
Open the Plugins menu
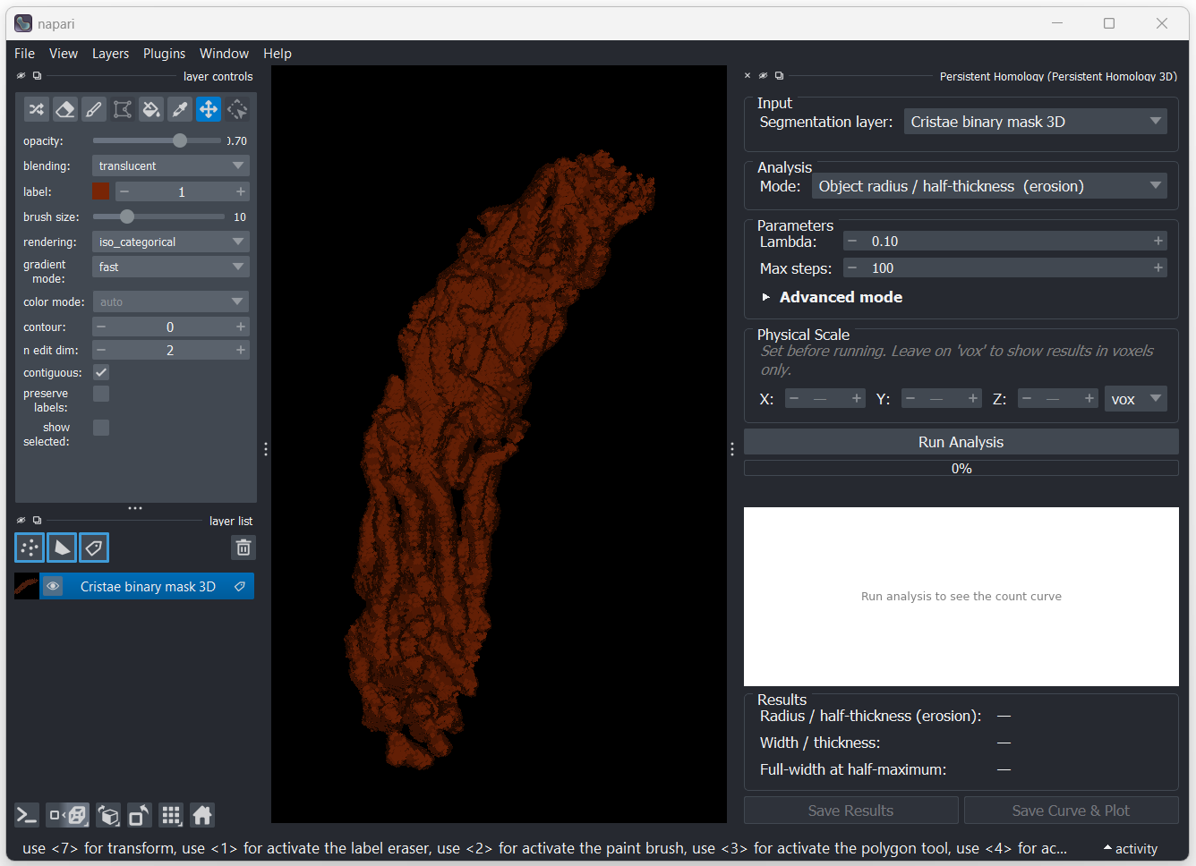[x=164, y=54]
